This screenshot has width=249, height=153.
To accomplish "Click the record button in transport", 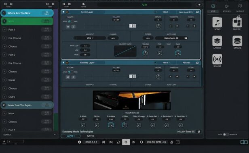I will (141, 142).
